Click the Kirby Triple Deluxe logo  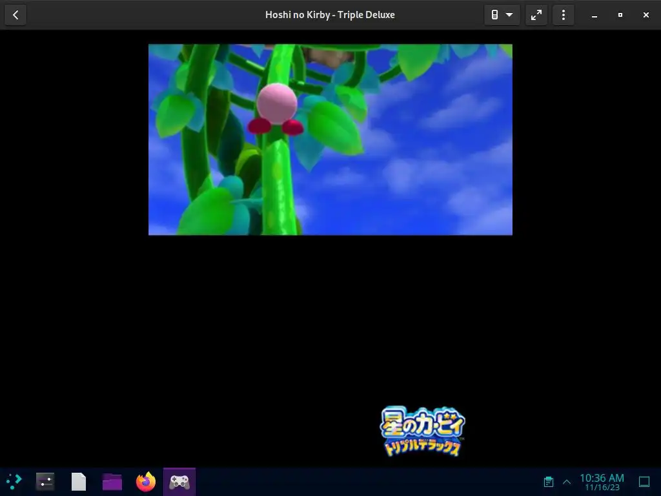click(x=422, y=431)
